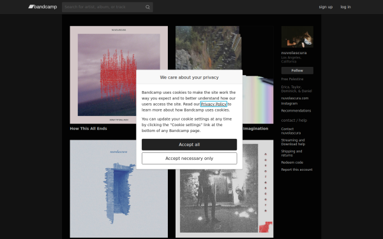Viewport: 383px width, 239px height.
Task: Click the Free Palestine text
Action: (292, 79)
